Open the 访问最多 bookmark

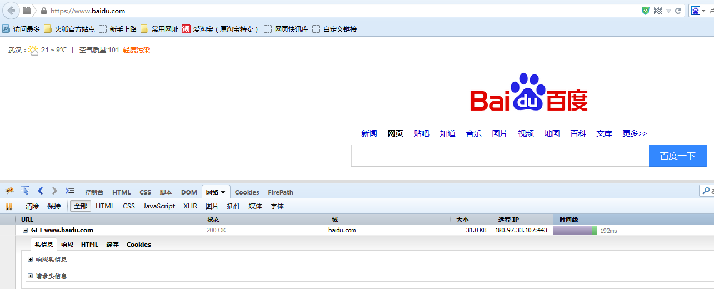tap(21, 29)
